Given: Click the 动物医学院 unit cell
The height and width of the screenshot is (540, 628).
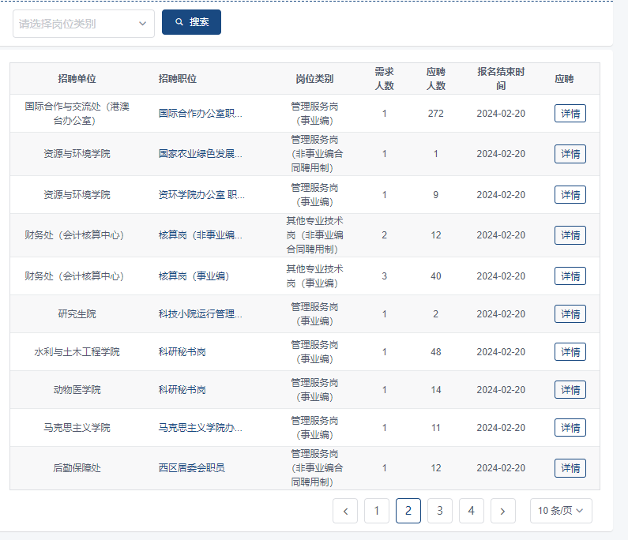Looking at the screenshot, I should [x=77, y=389].
